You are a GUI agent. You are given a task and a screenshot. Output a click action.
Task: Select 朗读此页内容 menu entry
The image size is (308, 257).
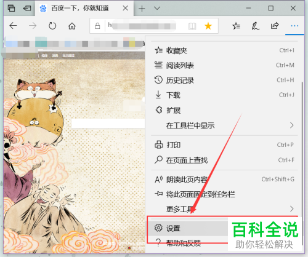224,180
